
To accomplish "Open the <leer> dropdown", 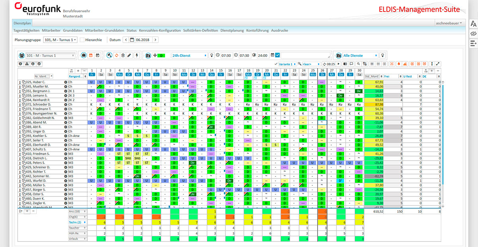I will (311, 64).
